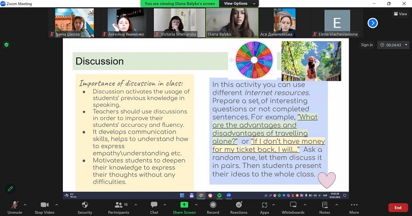The height and width of the screenshot is (216, 412).
Task: Click "If I don't have money" underlined text
Action: click(x=288, y=141)
